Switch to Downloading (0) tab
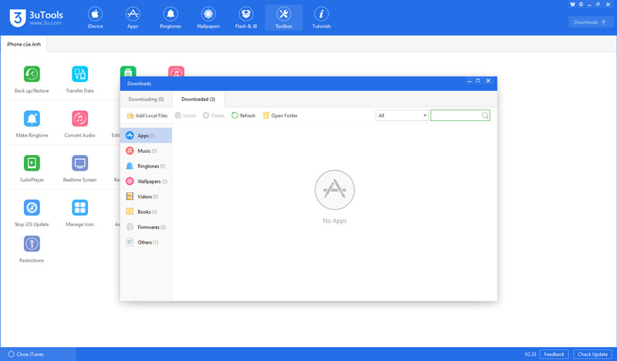Viewport: 617px width, 361px height. coord(146,100)
